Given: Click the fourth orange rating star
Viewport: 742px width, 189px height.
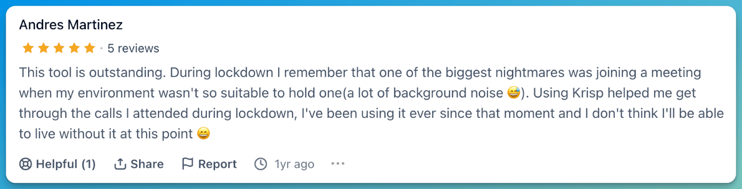Looking at the screenshot, I should (74, 48).
